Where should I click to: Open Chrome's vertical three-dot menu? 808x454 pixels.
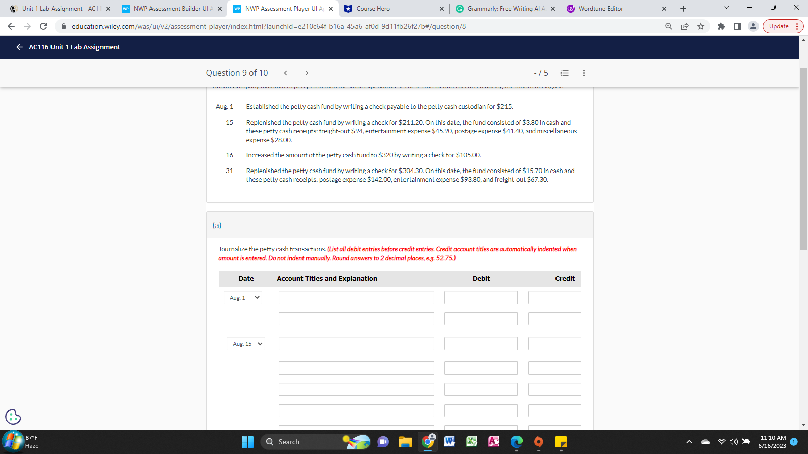[797, 26]
